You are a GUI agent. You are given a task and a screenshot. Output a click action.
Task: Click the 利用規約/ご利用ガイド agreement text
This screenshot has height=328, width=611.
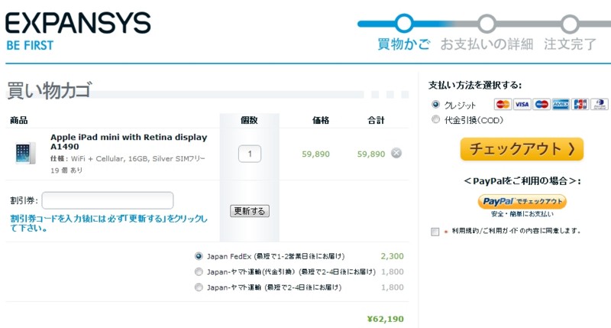click(516, 231)
